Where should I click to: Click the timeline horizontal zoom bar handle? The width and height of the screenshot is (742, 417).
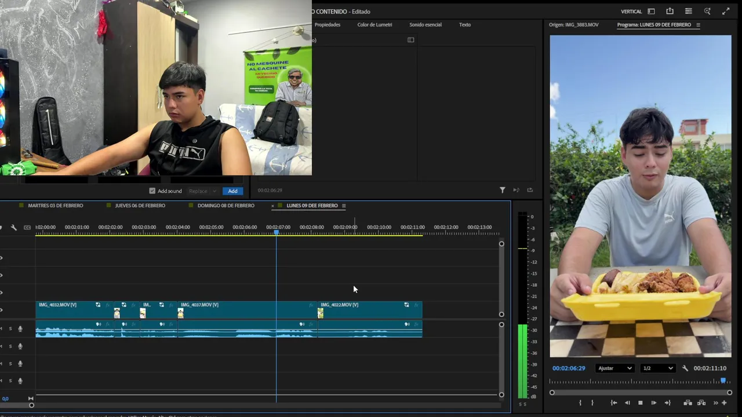click(32, 405)
